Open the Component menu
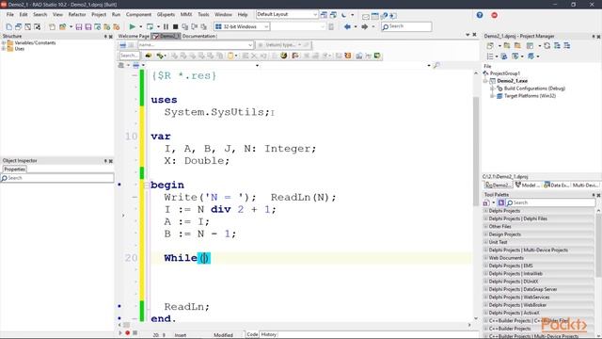The image size is (602, 339). 138,15
